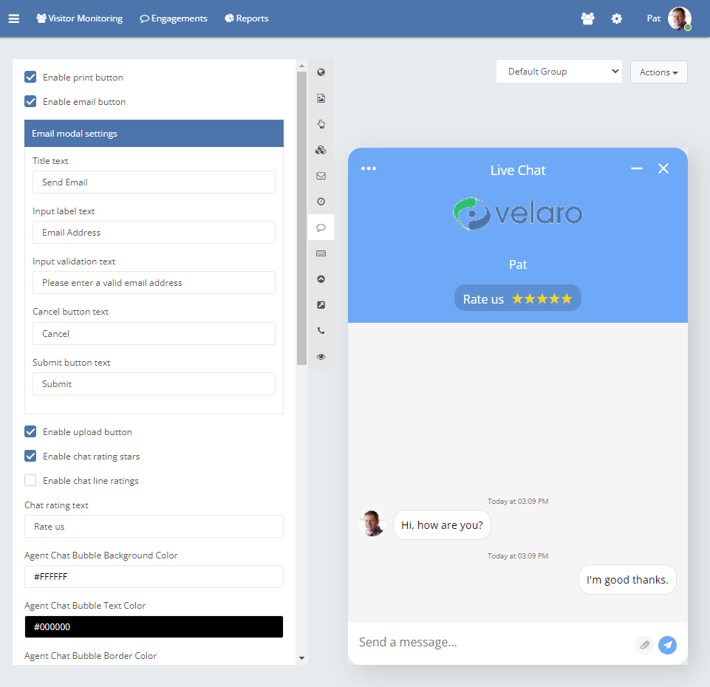
Task: Open the envelope email settings icon
Action: [x=321, y=176]
